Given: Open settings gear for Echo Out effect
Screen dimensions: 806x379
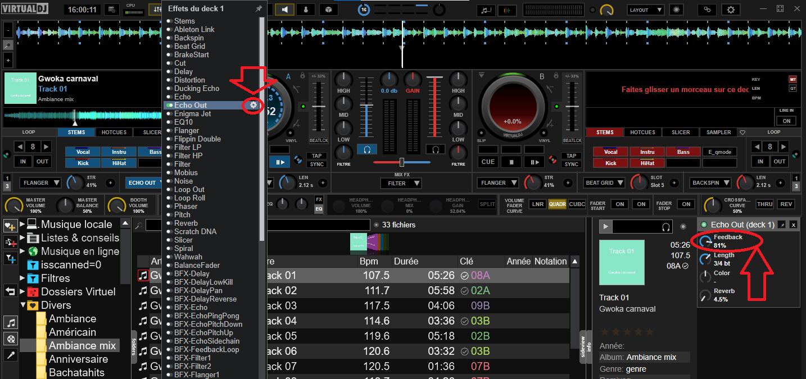Looking at the screenshot, I should click(x=253, y=105).
